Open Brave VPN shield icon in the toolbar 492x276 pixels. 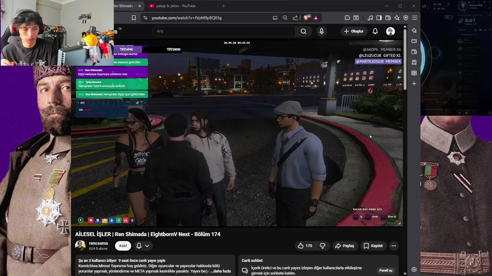point(406,18)
